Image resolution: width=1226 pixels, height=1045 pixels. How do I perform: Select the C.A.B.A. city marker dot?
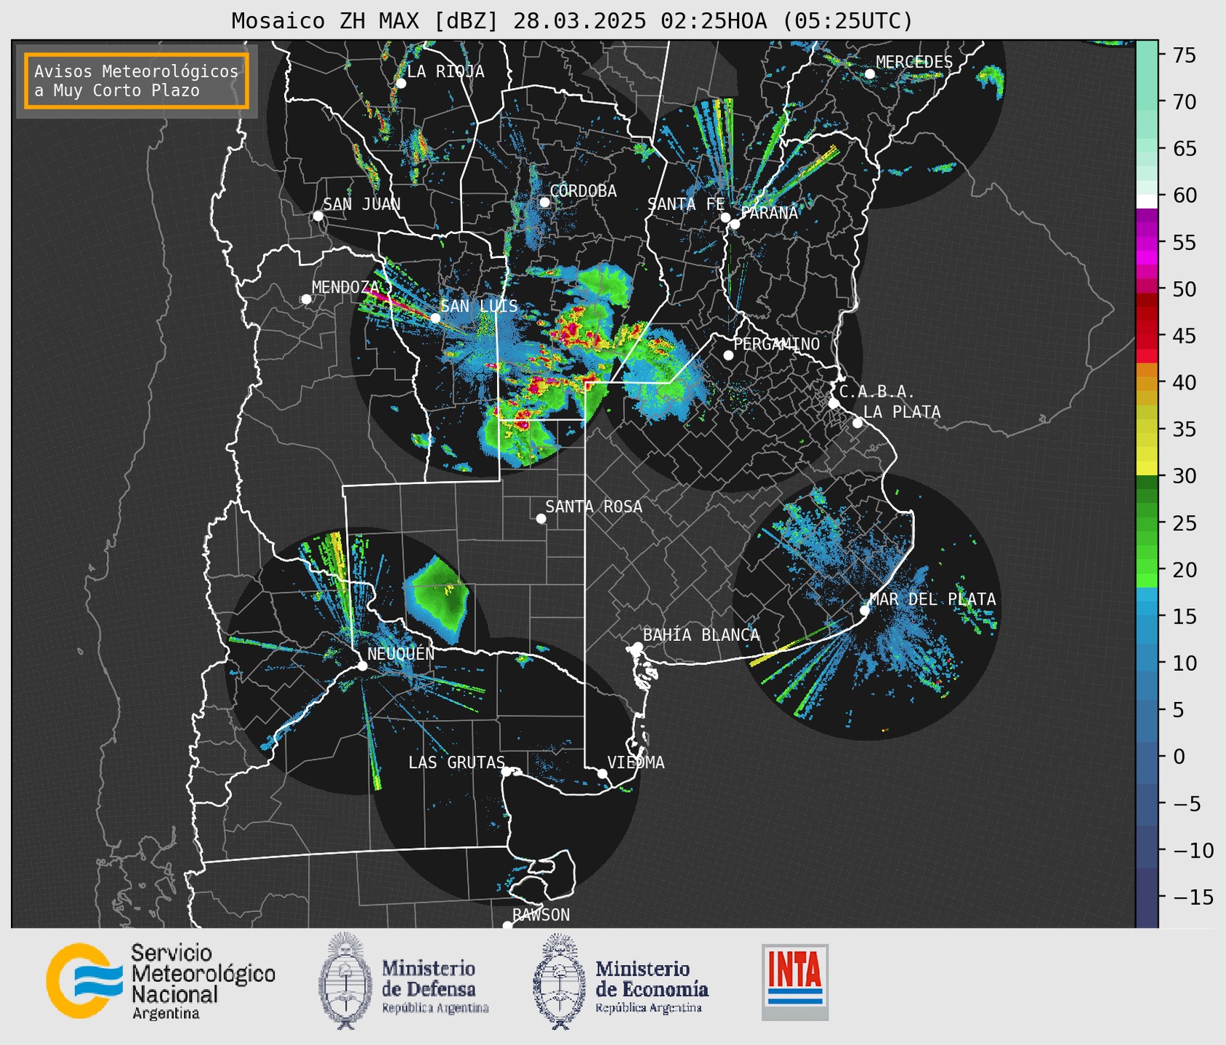[834, 403]
